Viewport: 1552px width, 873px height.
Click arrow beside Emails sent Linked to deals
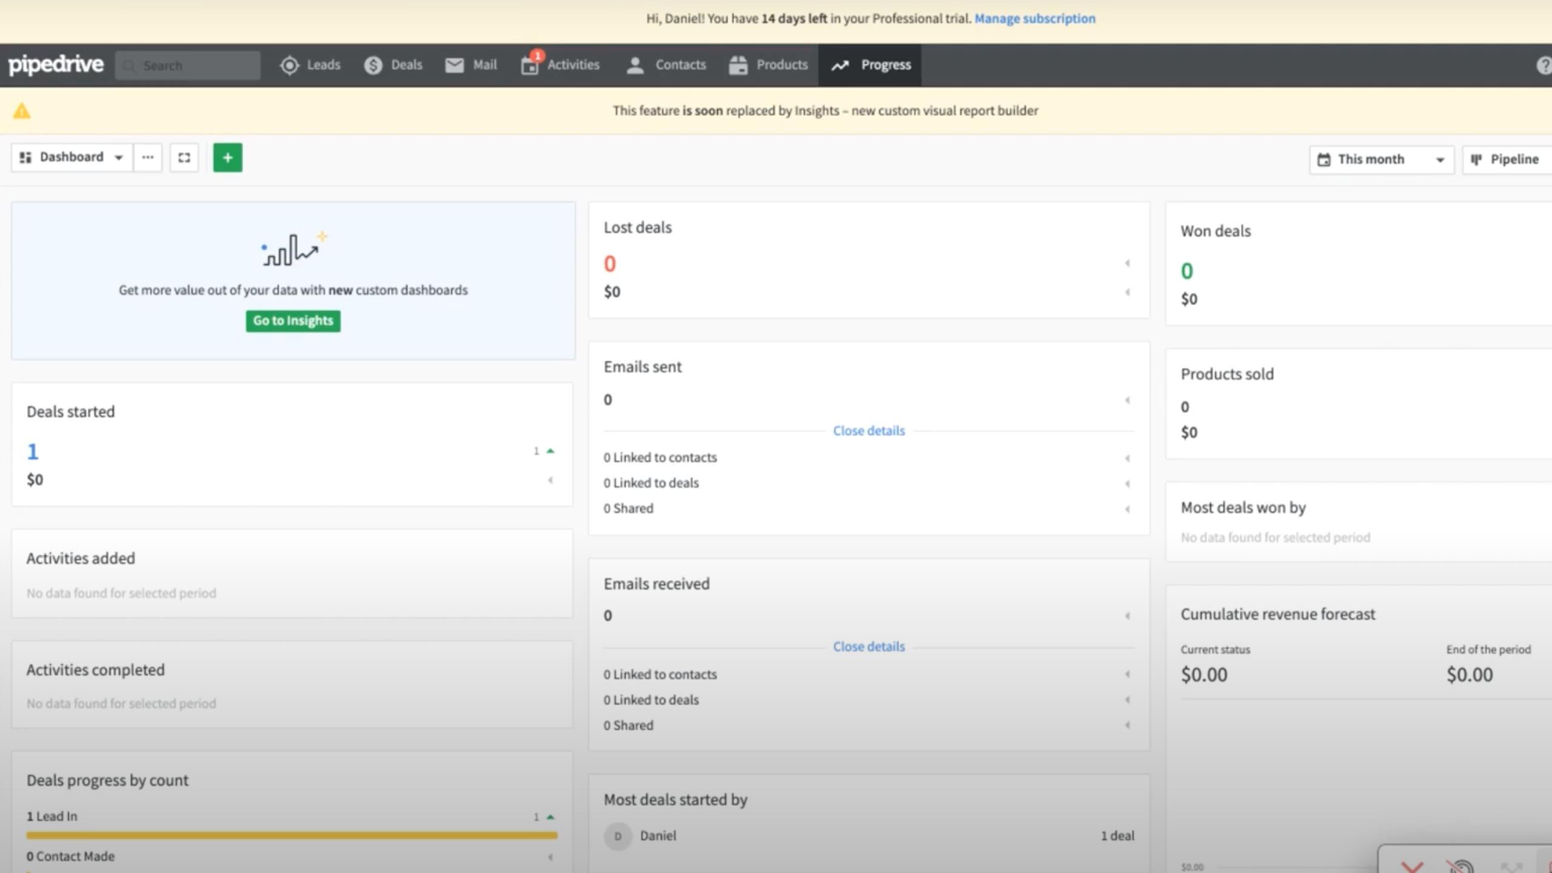[x=1128, y=484]
